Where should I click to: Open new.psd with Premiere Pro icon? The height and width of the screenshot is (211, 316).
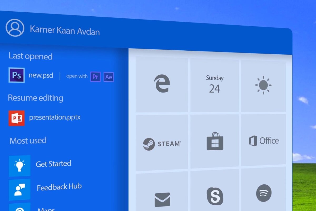click(96, 77)
